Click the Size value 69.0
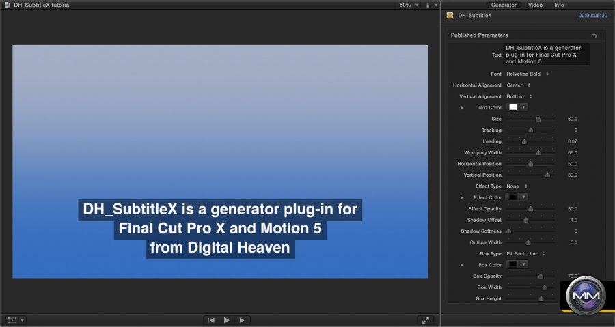 pyautogui.click(x=572, y=119)
